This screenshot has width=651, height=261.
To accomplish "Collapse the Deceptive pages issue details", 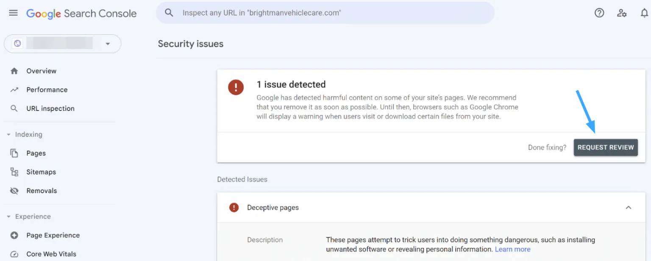I will pos(628,207).
